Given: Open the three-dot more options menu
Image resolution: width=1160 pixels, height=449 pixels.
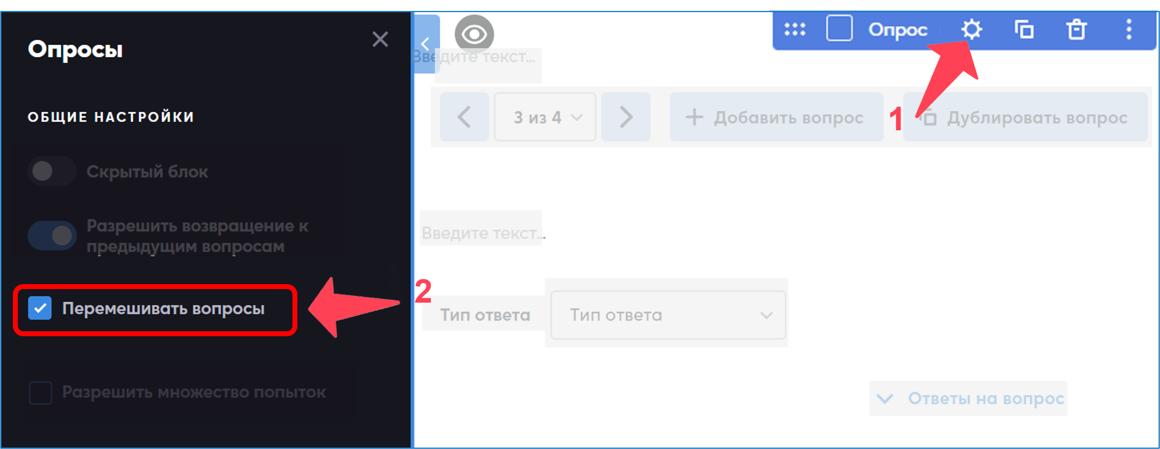Looking at the screenshot, I should click(x=1129, y=30).
